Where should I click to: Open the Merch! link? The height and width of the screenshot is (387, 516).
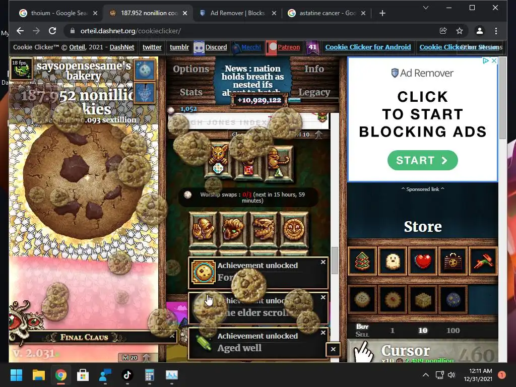click(251, 47)
